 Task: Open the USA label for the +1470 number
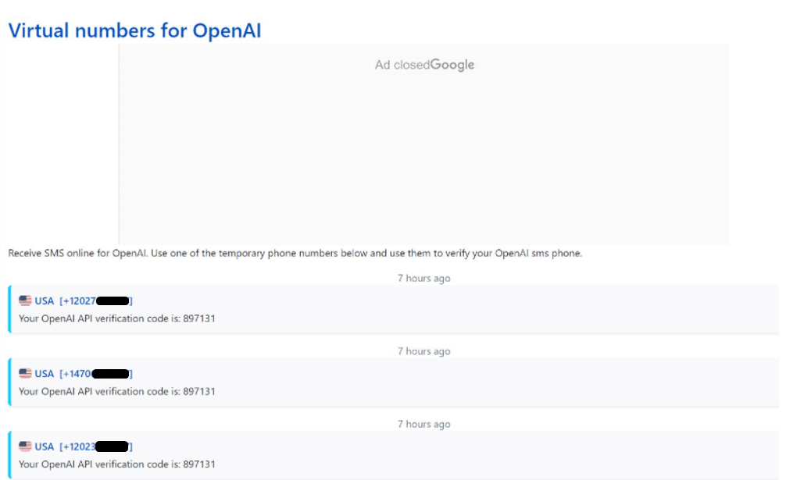click(x=45, y=373)
